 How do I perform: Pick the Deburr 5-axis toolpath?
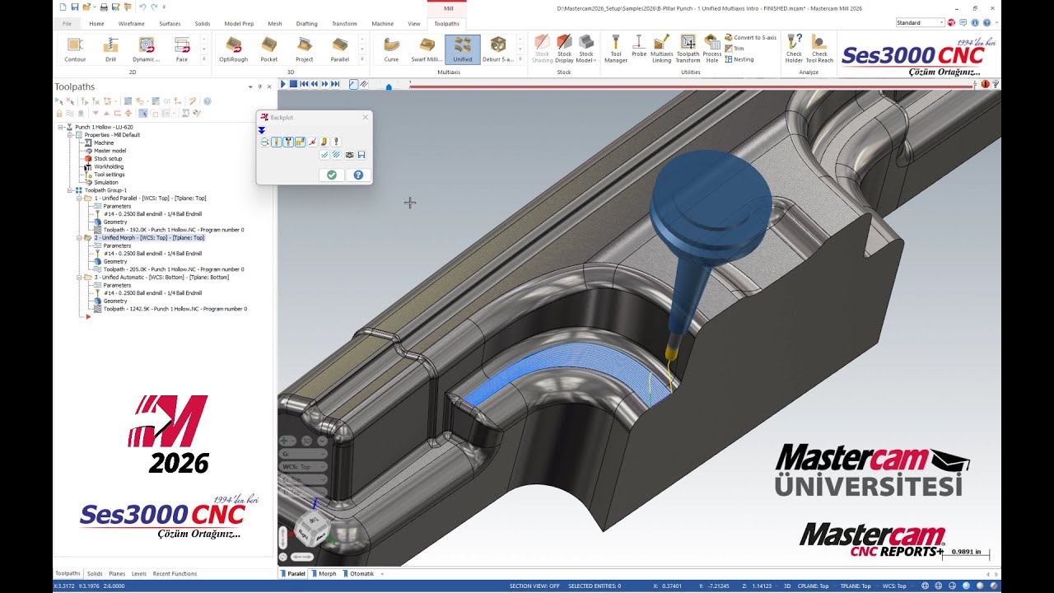pos(498,49)
